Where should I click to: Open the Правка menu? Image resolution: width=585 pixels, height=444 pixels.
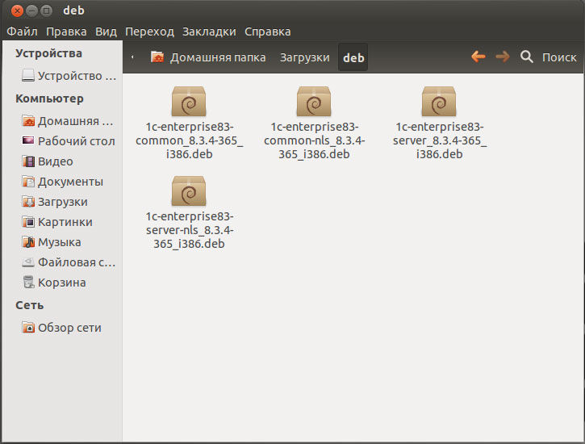click(x=66, y=31)
